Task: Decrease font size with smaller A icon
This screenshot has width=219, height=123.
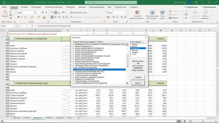Action: pos(47,13)
